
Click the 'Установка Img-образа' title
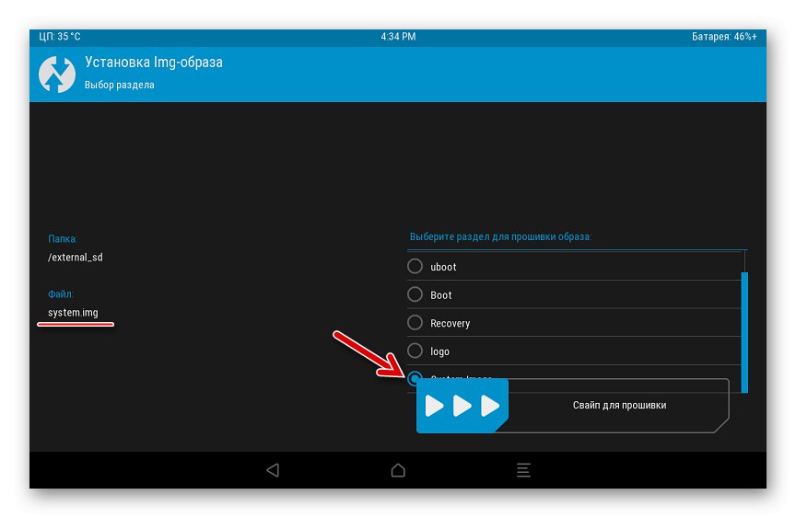[x=153, y=63]
